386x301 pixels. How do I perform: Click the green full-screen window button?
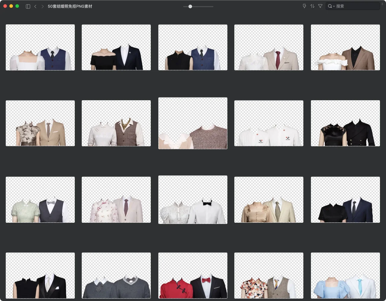tap(17, 6)
